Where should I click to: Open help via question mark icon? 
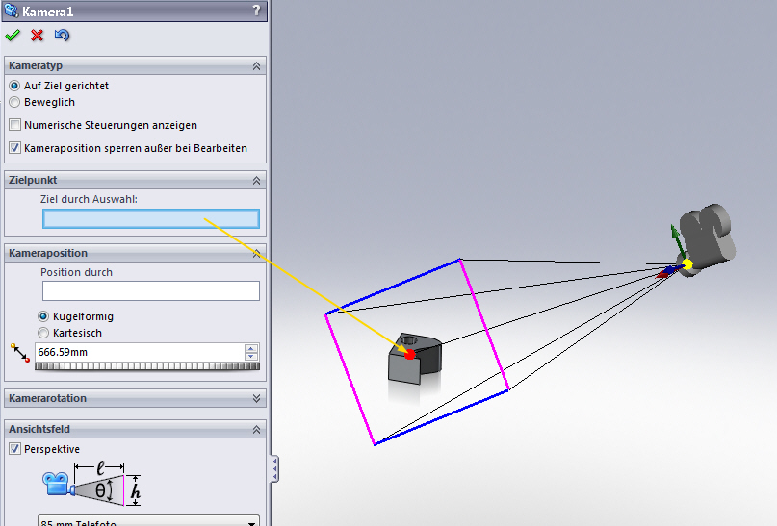click(256, 11)
